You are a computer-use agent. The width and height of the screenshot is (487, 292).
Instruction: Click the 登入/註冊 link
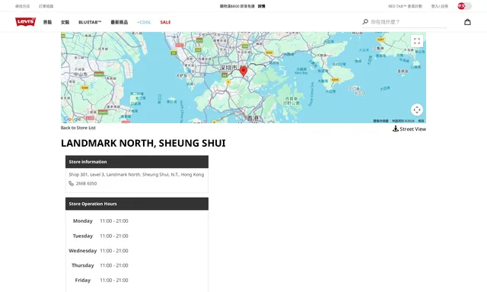[440, 6]
